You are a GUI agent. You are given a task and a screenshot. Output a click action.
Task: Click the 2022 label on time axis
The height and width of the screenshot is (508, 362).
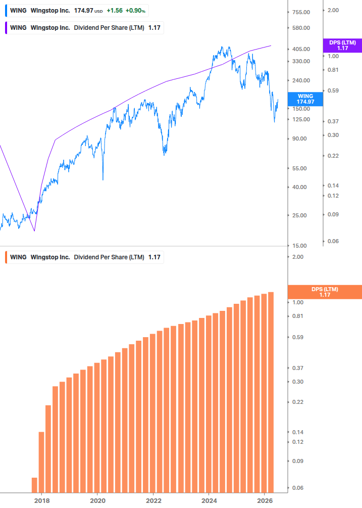coord(153,501)
